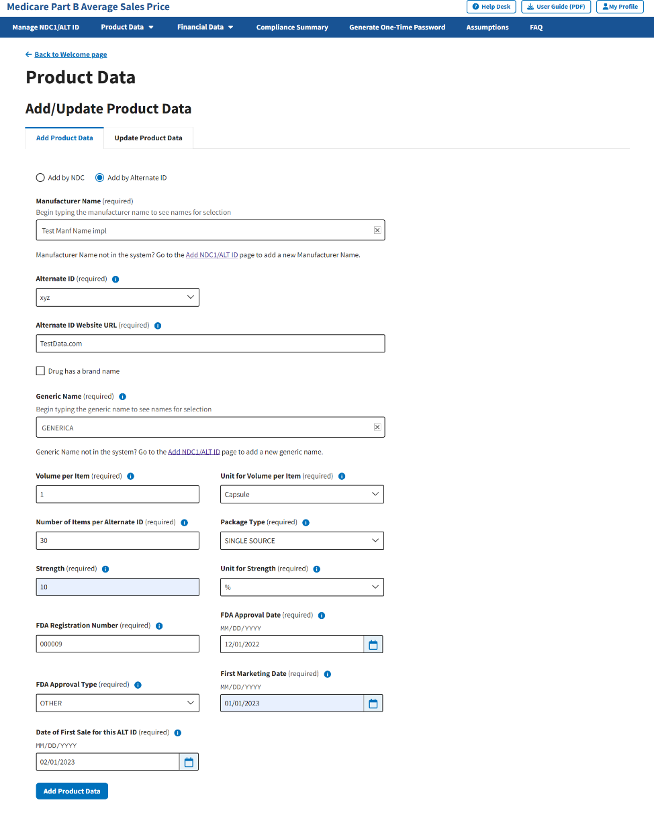Clear the Manufacturer Name field
The height and width of the screenshot is (831, 654).
(x=377, y=230)
